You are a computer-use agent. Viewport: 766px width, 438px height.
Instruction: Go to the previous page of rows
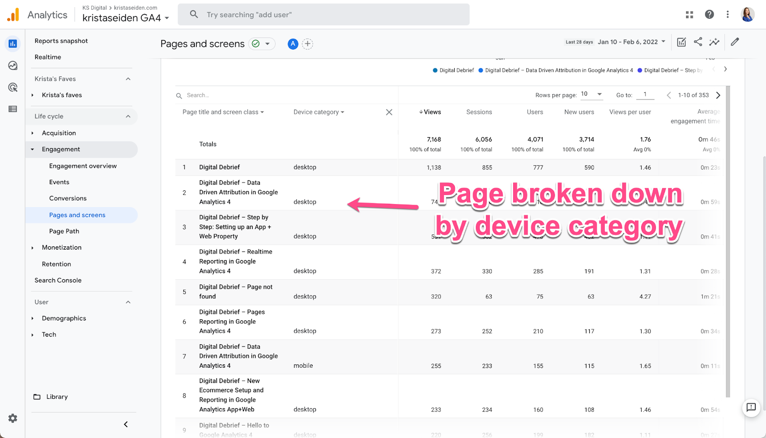coord(669,95)
